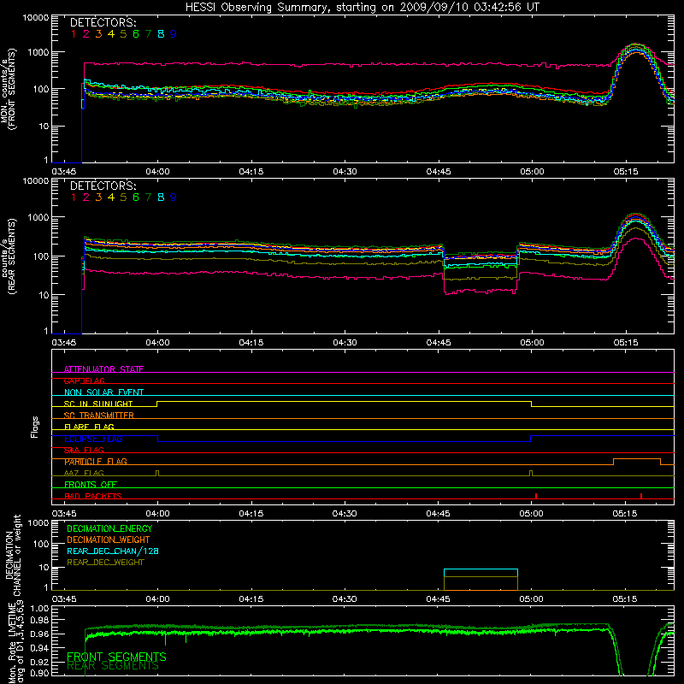The width and height of the screenshot is (684, 684).
Task: Click the 0.98 value on livetime axis
Action: 39,621
